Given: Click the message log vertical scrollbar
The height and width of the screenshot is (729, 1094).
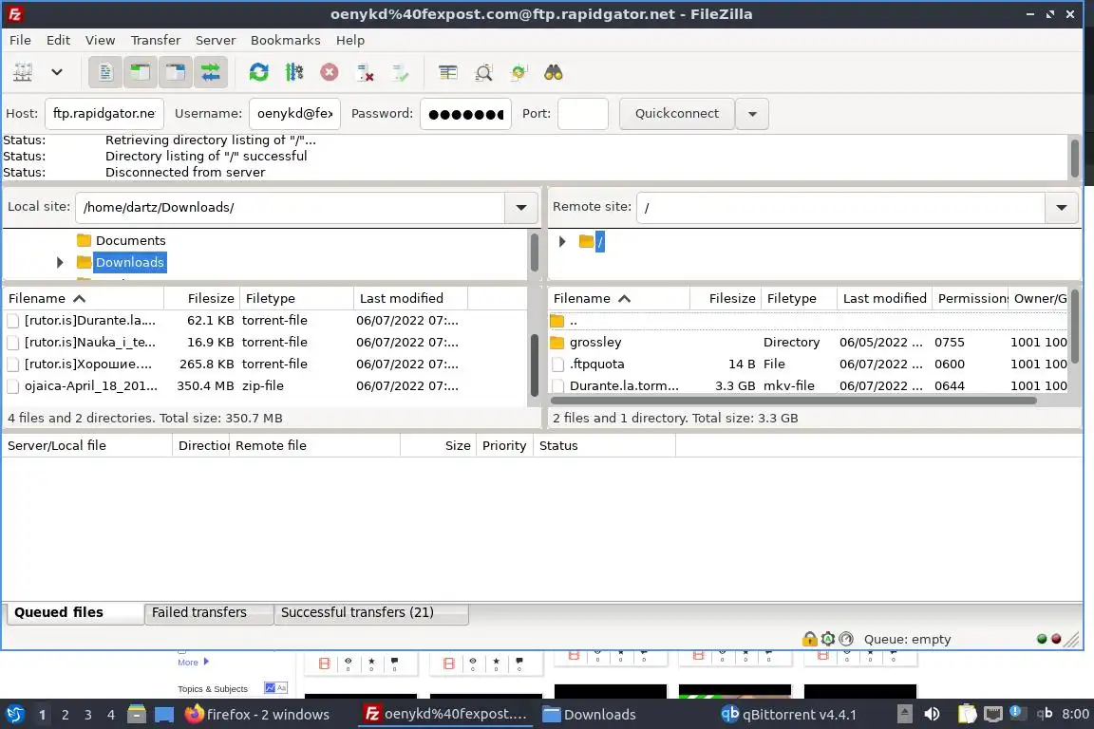Looking at the screenshot, I should coord(1074,159).
